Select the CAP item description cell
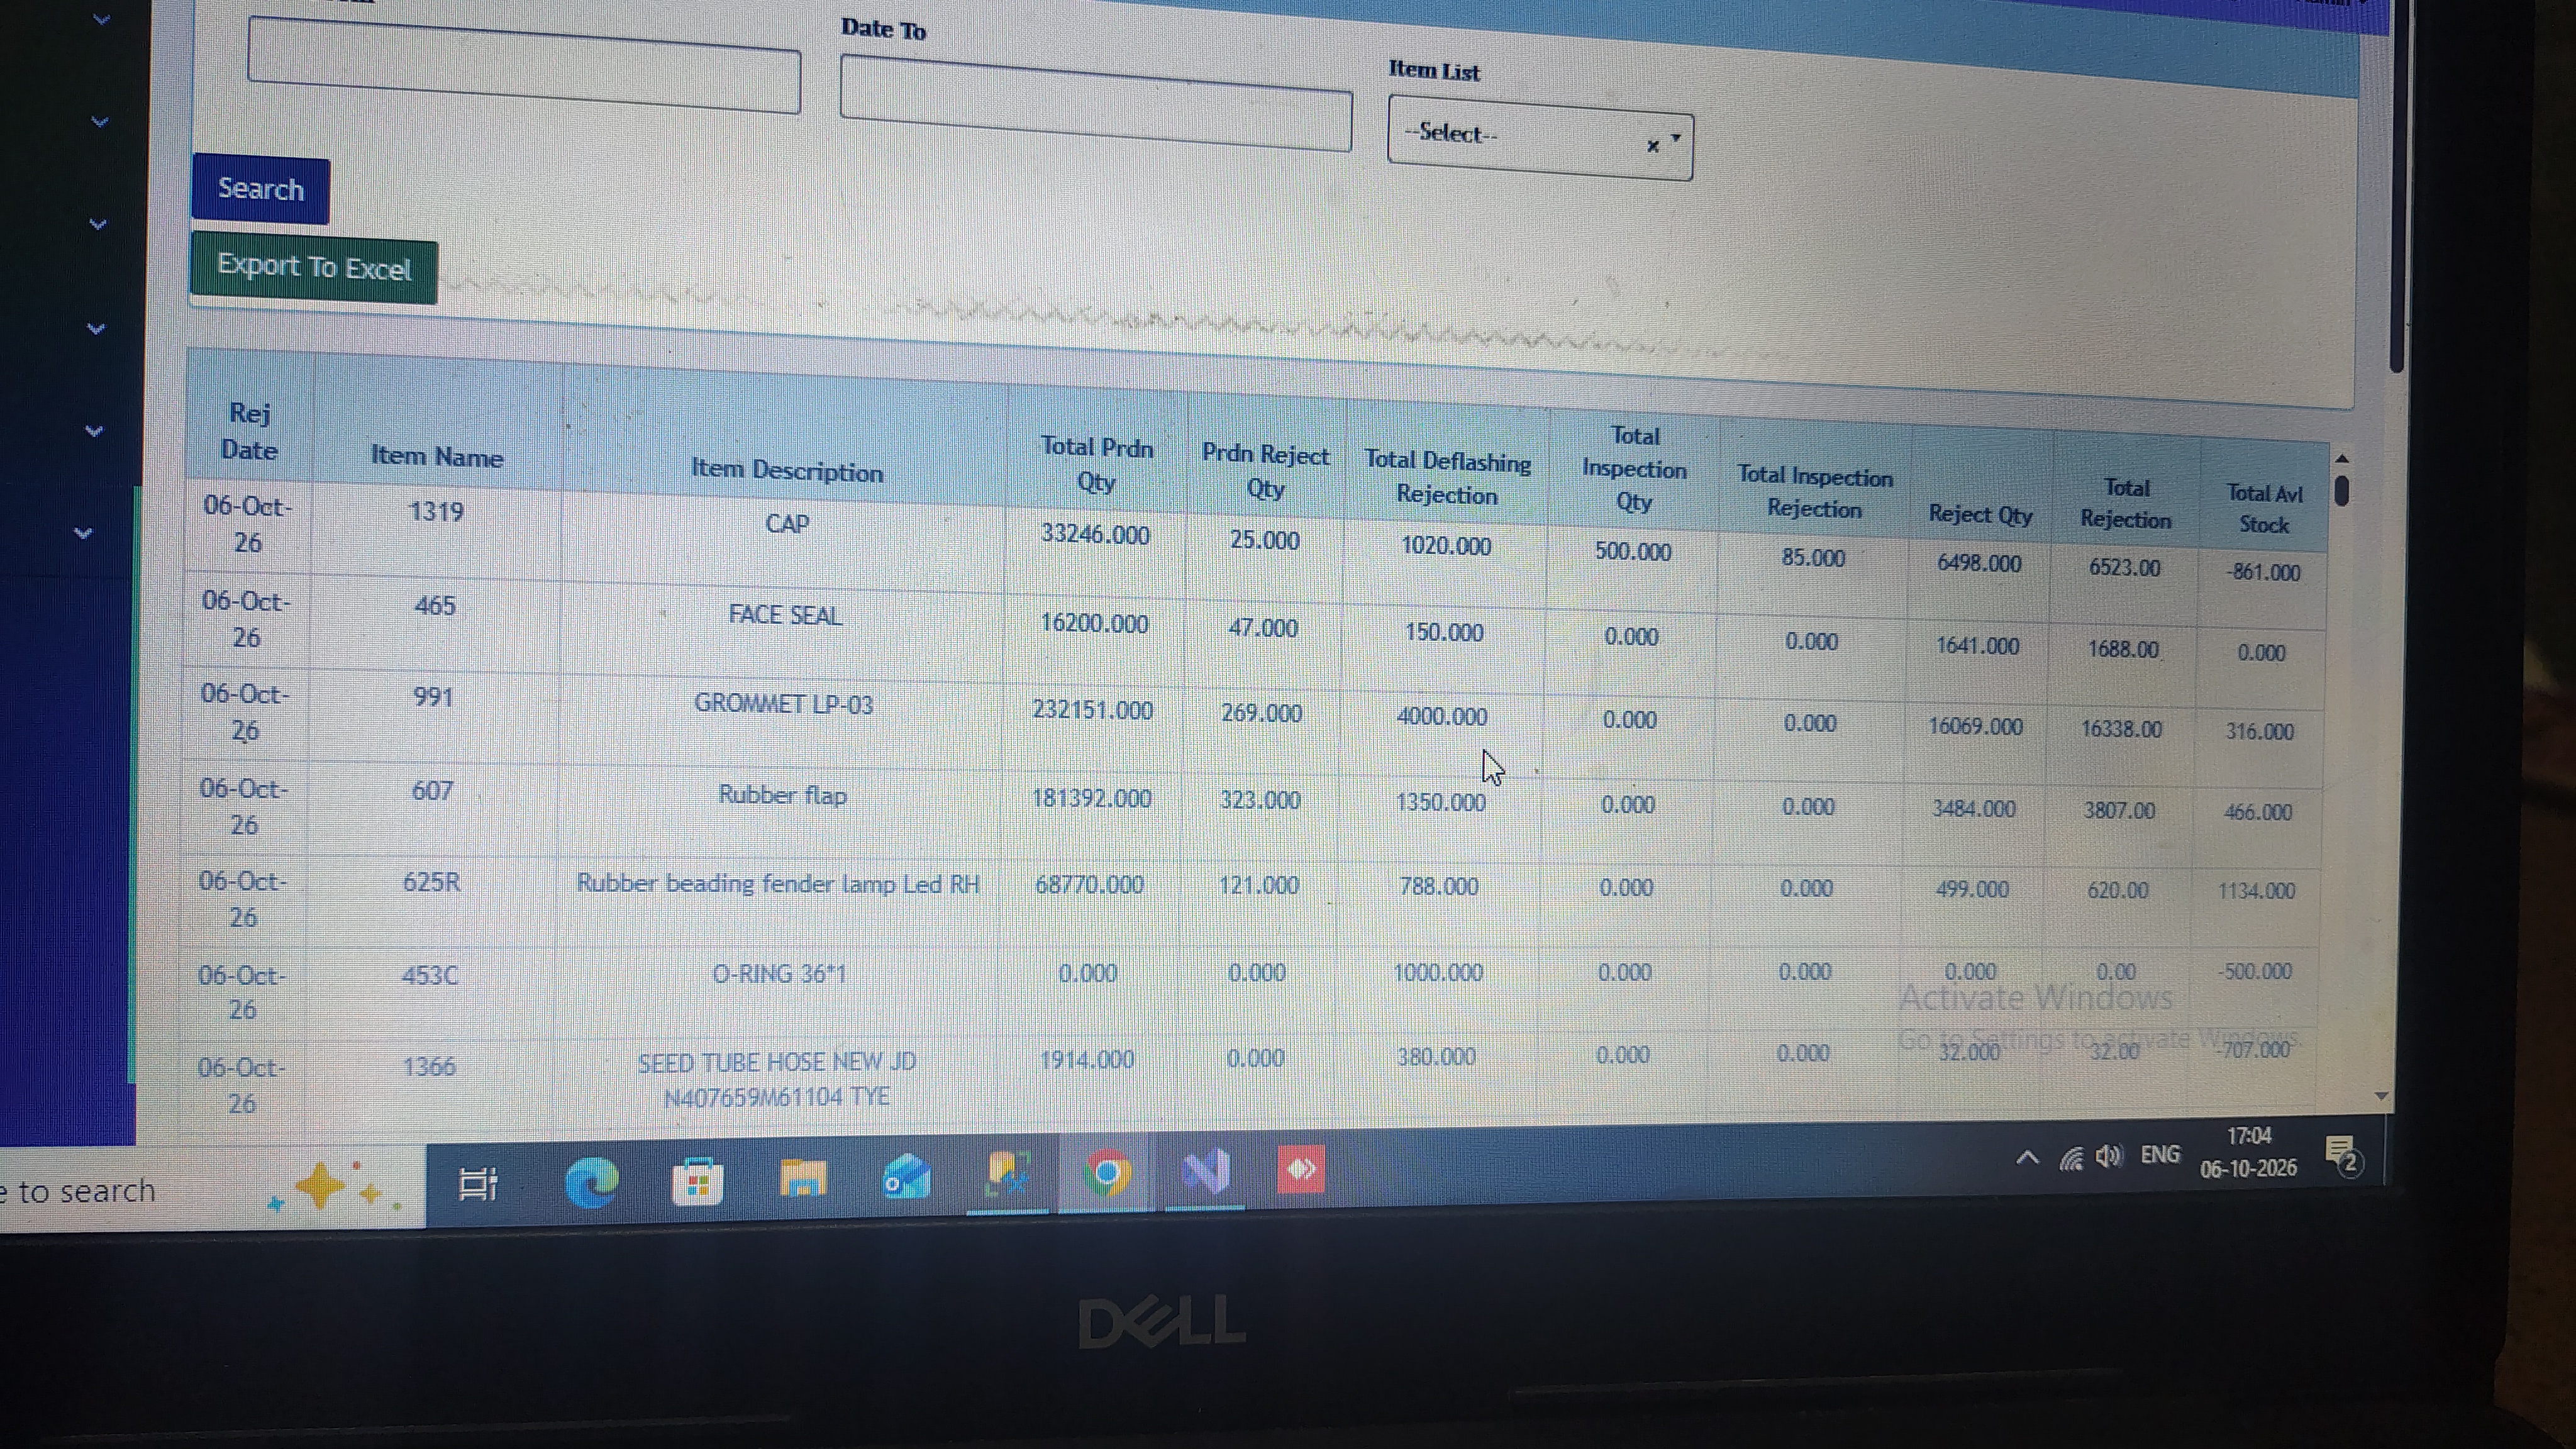Viewport: 2576px width, 1449px height. 787,524
